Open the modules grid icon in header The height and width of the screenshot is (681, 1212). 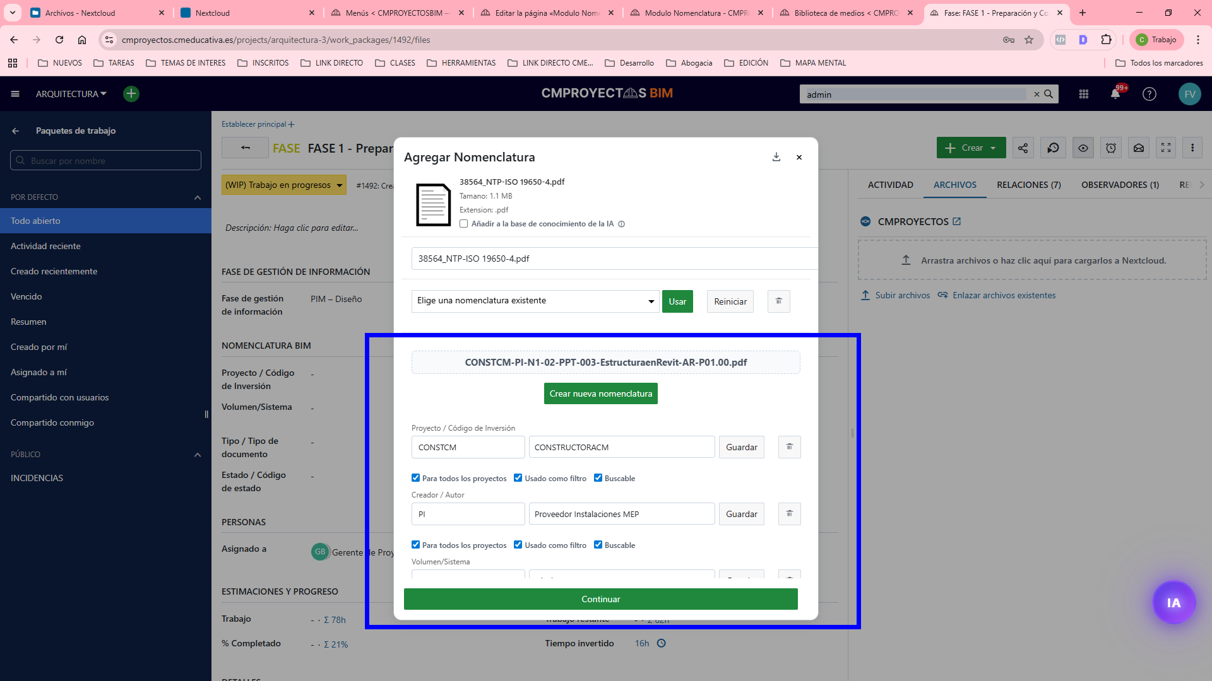point(1084,94)
